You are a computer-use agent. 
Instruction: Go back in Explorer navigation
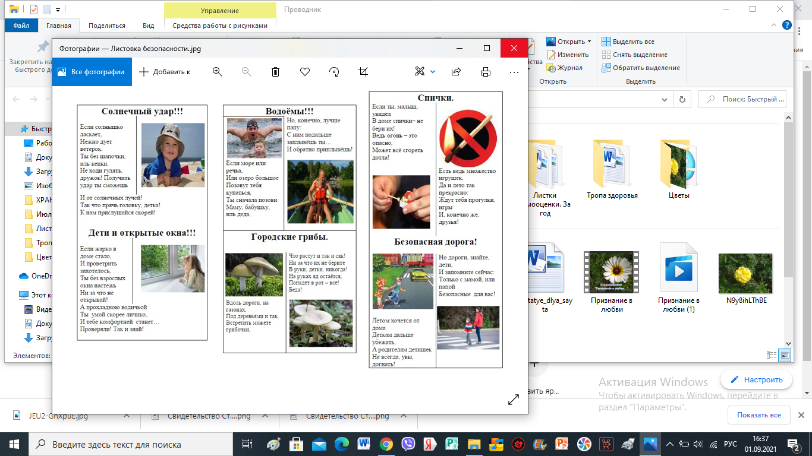pyautogui.click(x=16, y=99)
